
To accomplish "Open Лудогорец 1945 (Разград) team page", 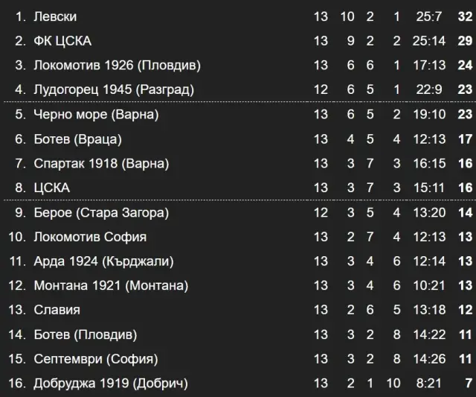I will point(114,90).
